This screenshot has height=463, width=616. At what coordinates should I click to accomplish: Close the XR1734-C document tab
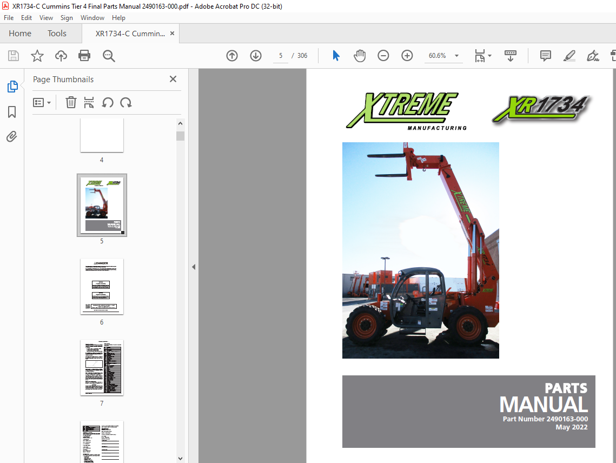(x=172, y=34)
